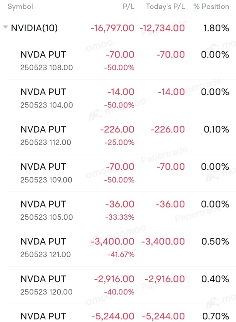
Task: Click the -3,400.00 P/L of 121.00 put
Action: (x=112, y=241)
